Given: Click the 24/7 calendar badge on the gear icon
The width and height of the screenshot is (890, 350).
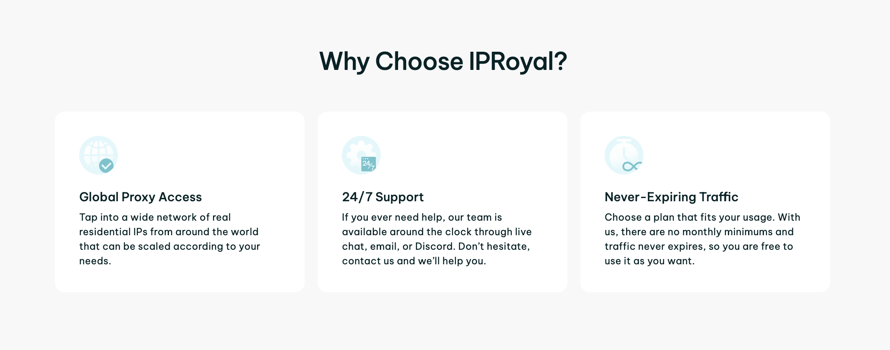Looking at the screenshot, I should coord(368,164).
